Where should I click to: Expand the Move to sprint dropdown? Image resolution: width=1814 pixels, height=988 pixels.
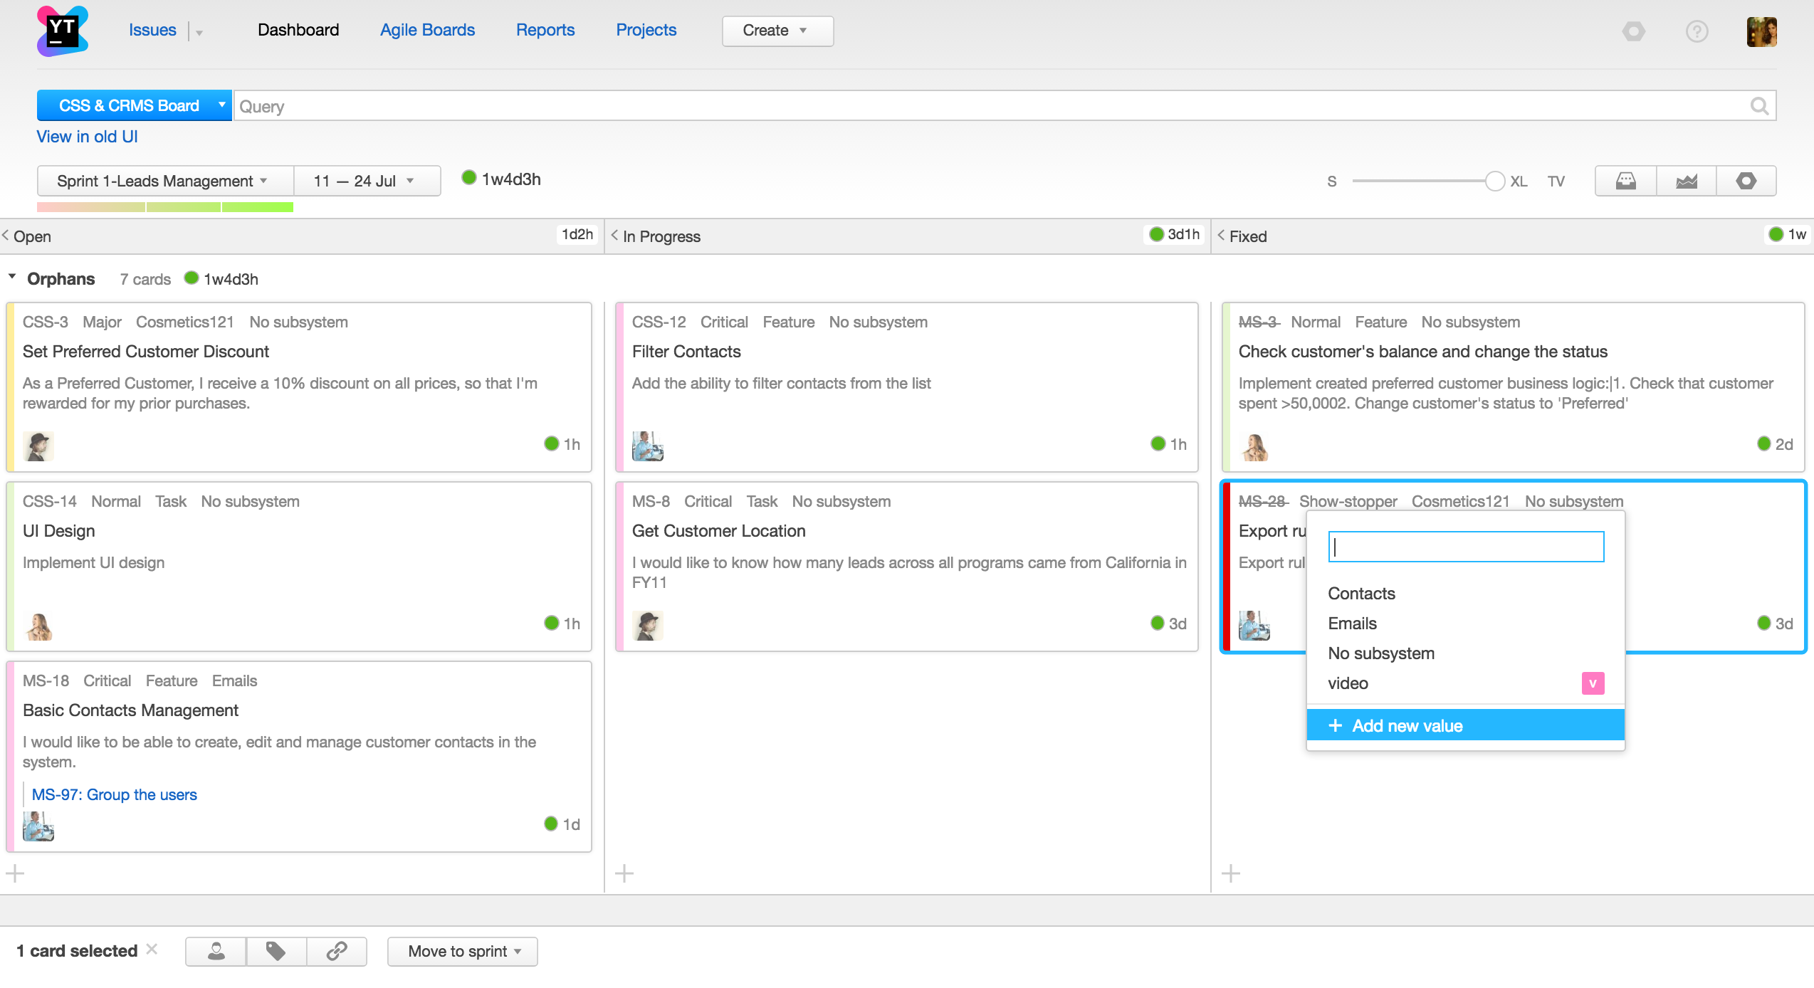click(463, 951)
